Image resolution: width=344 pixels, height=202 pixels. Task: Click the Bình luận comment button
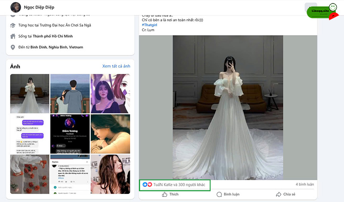click(228, 194)
